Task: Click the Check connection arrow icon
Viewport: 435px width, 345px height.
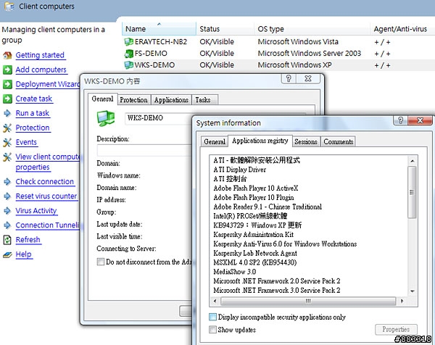Action: tap(7, 182)
